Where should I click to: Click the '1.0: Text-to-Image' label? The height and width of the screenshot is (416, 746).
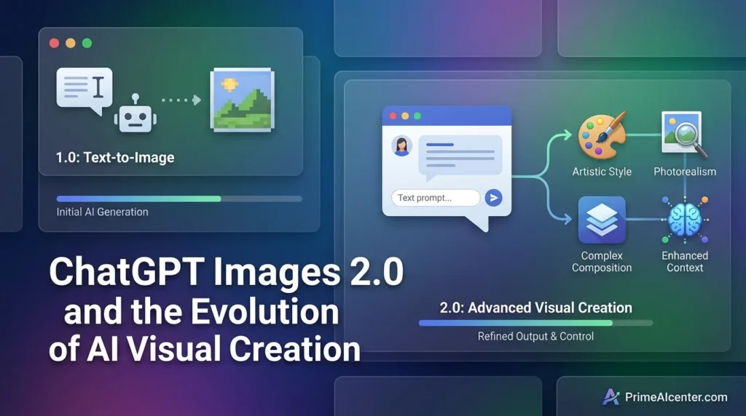point(115,158)
